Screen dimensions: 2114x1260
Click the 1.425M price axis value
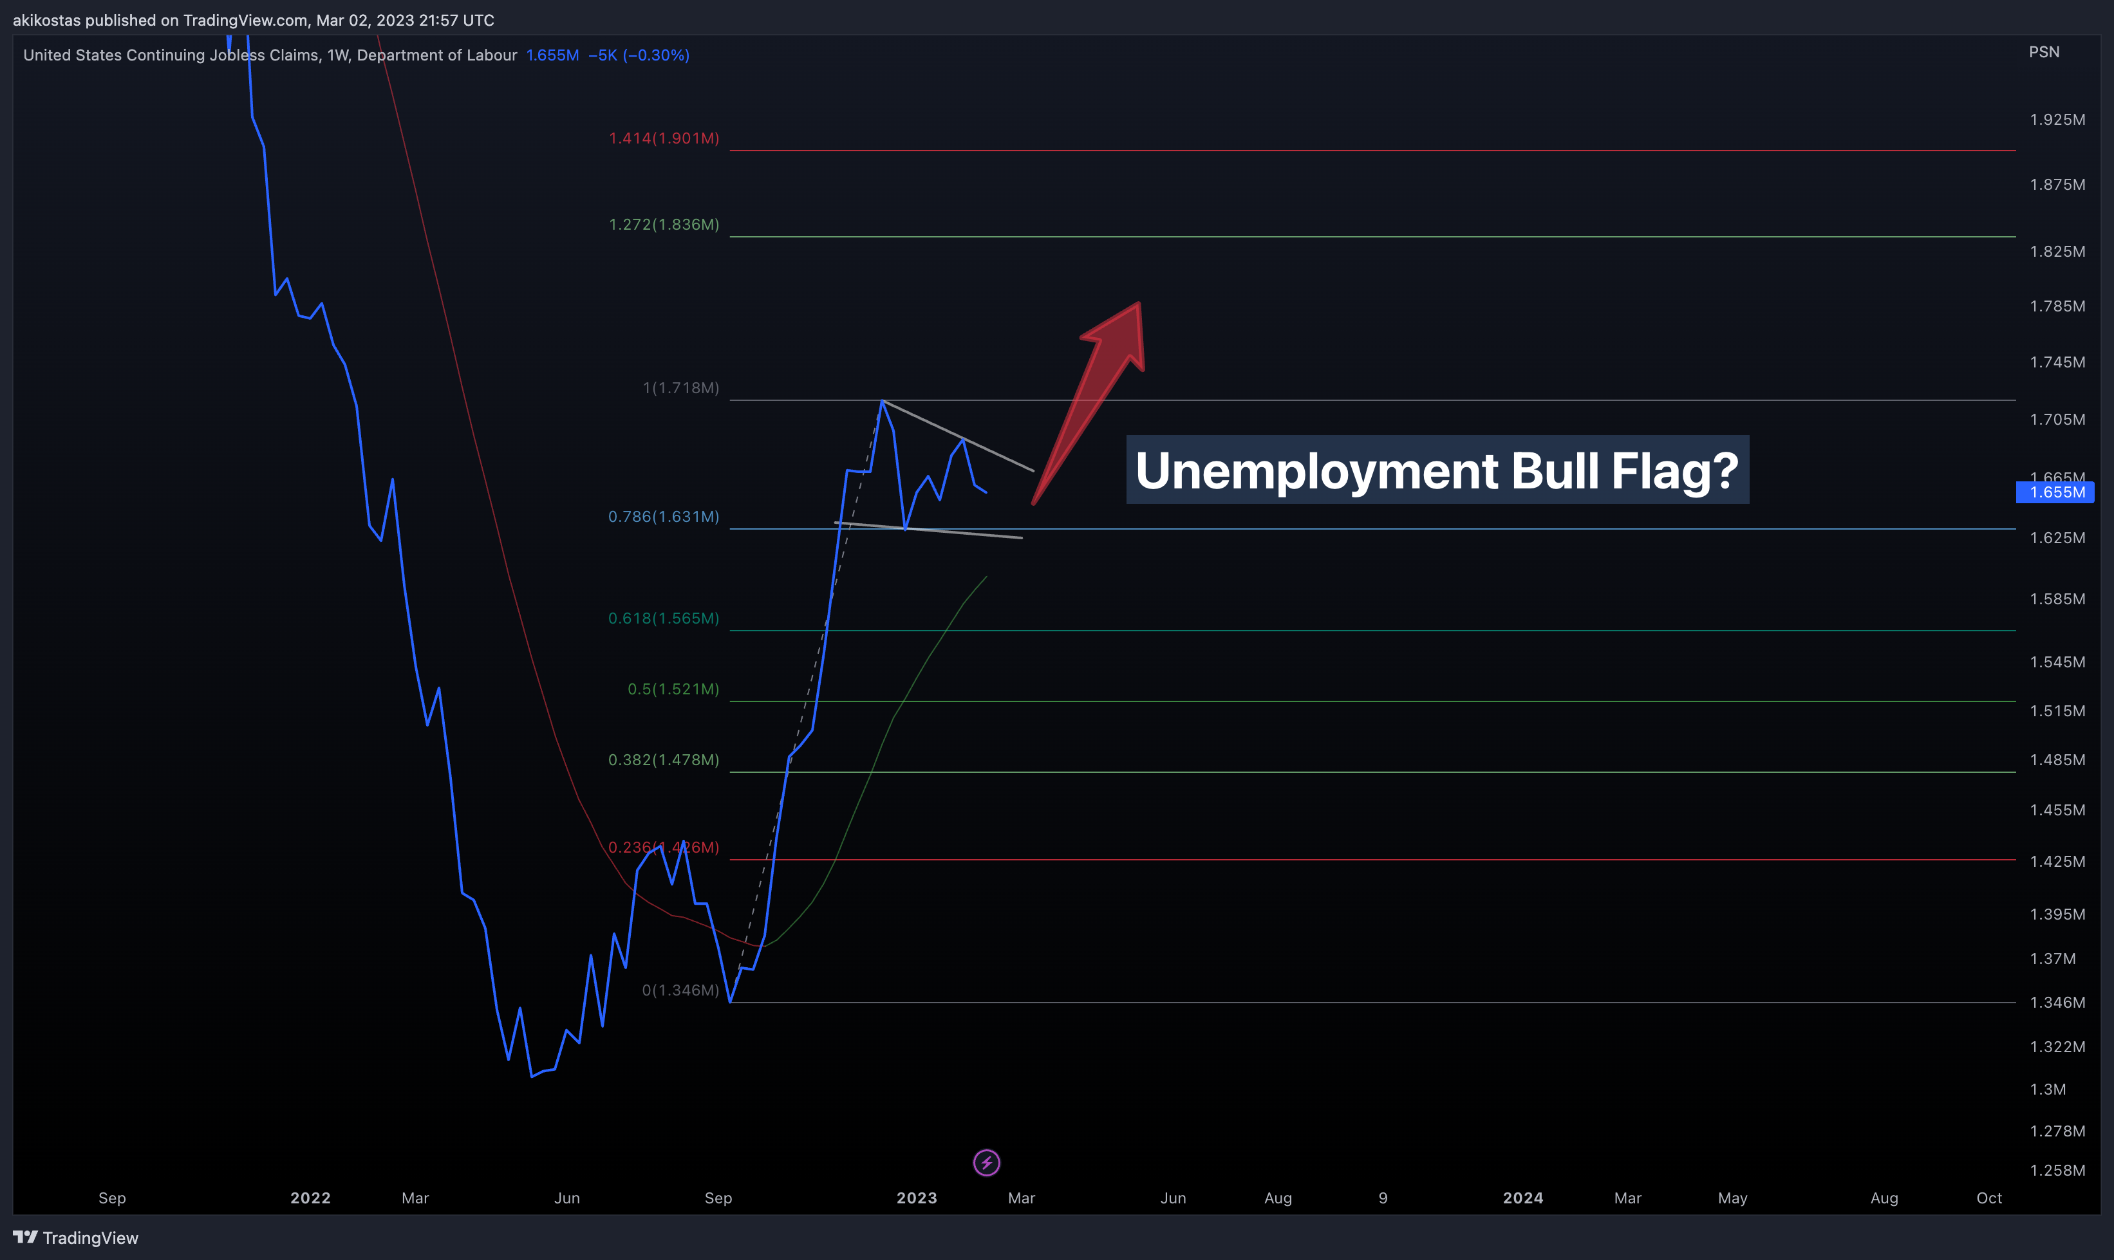pyautogui.click(x=2057, y=862)
